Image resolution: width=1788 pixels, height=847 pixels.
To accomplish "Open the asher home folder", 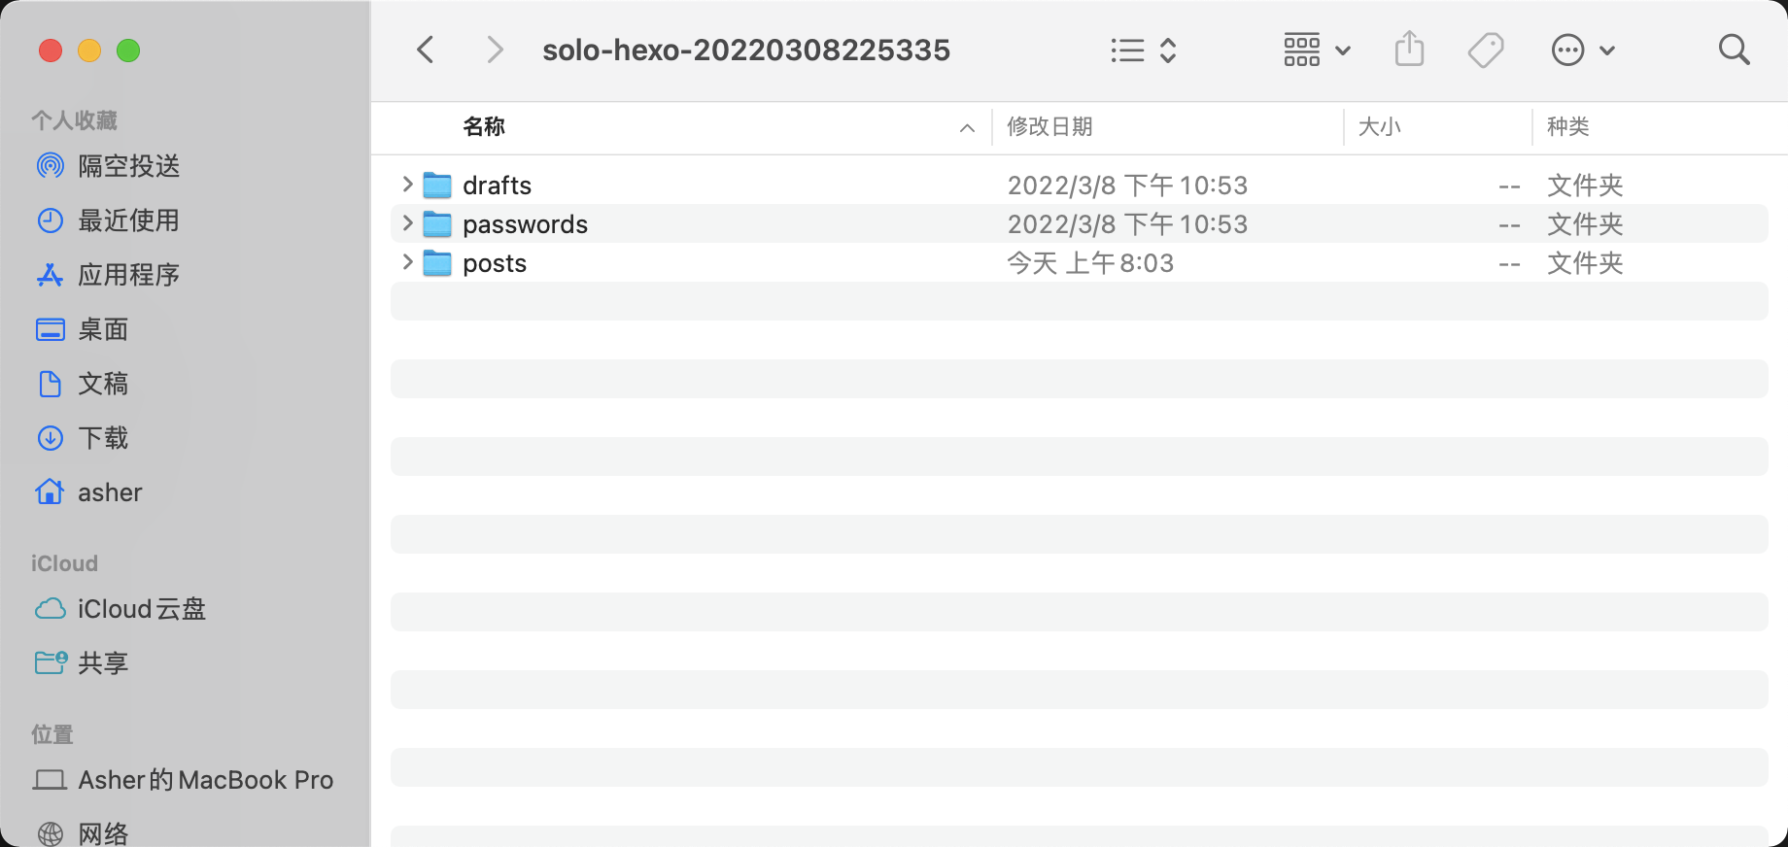I will pos(109,492).
